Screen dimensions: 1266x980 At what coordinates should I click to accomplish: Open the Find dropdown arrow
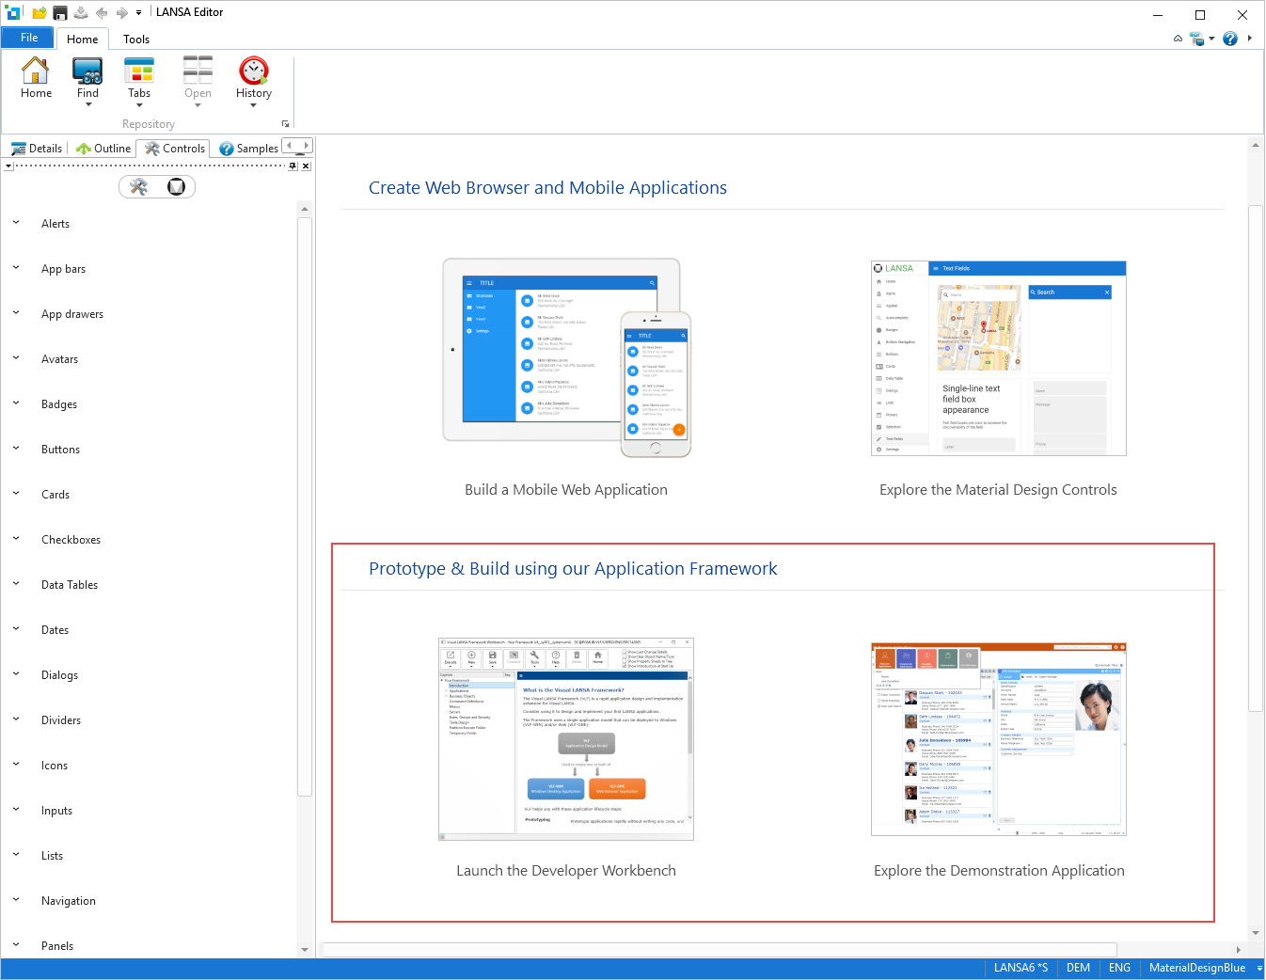click(88, 104)
